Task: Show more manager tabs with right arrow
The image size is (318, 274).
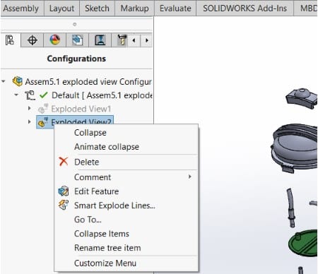Action: click(x=146, y=40)
